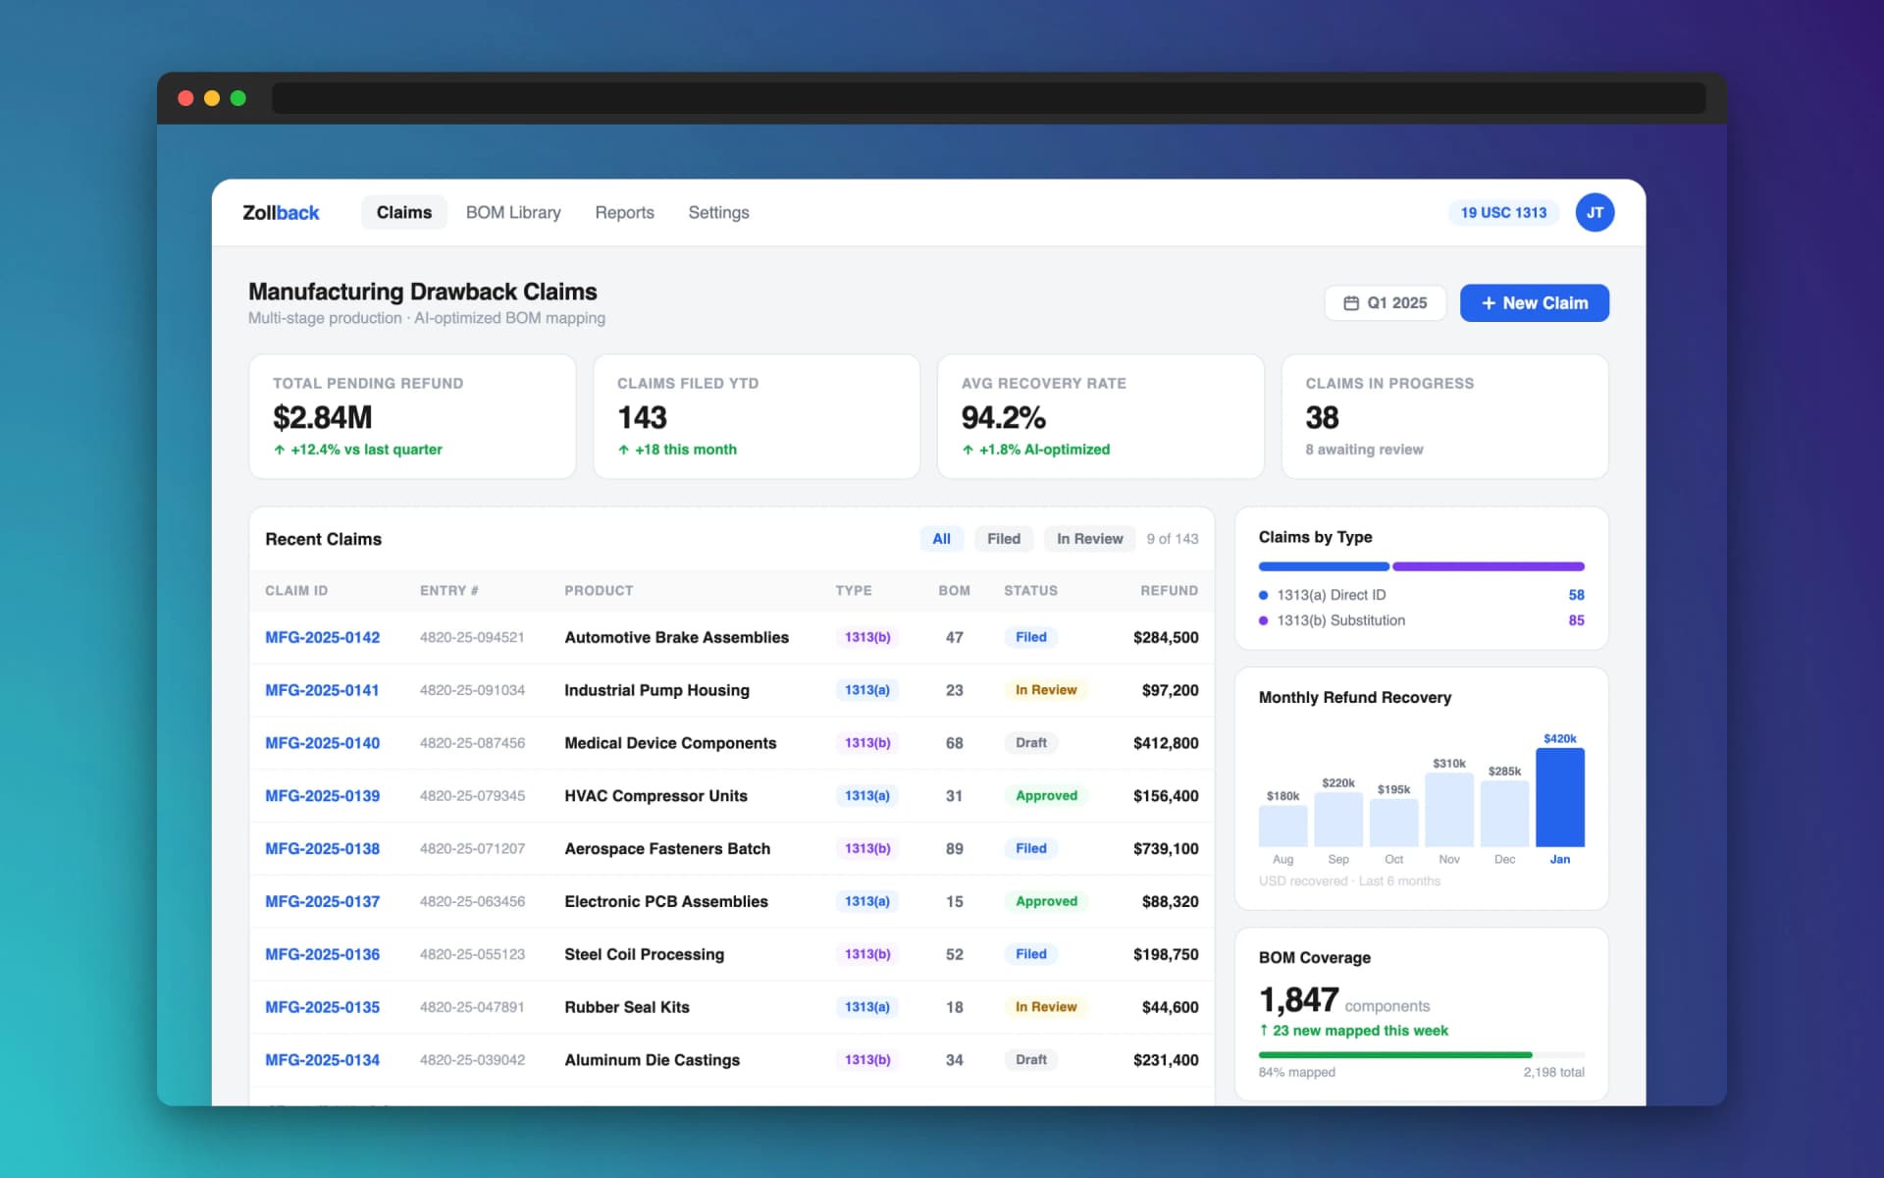Click the Approved status badge for HVAC Compressor Units
The height and width of the screenshot is (1178, 1884).
tap(1045, 796)
